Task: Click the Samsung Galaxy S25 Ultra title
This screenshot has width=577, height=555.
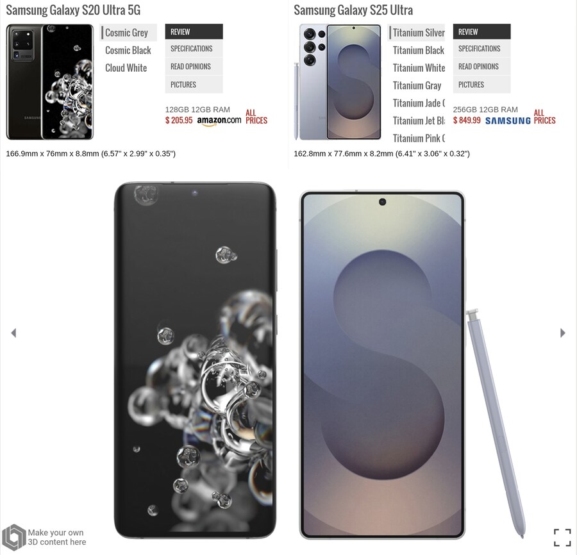Action: [353, 10]
